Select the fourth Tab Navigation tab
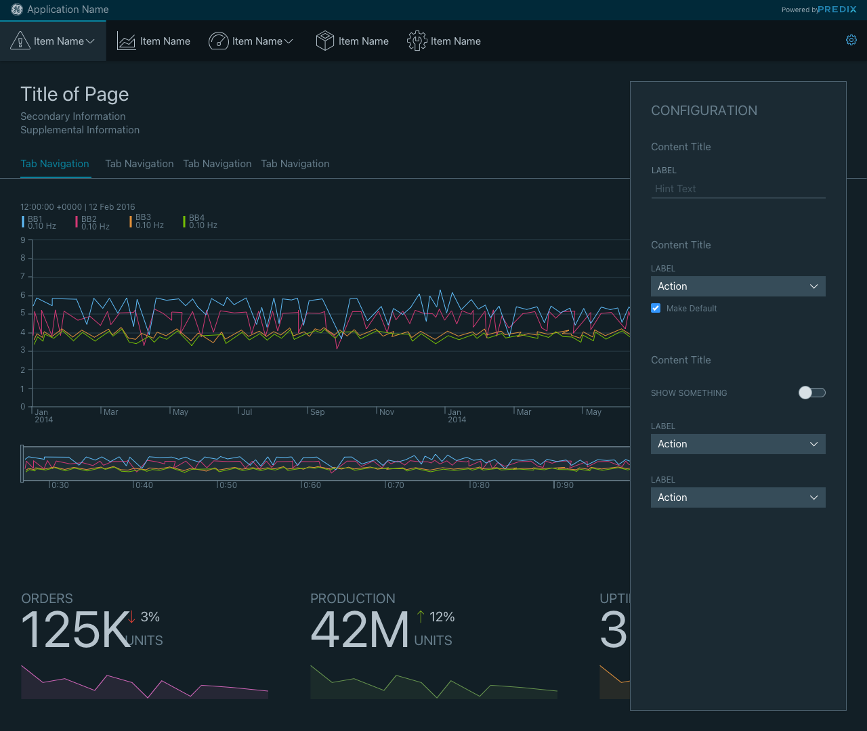Viewport: 867px width, 731px height. coord(295,164)
